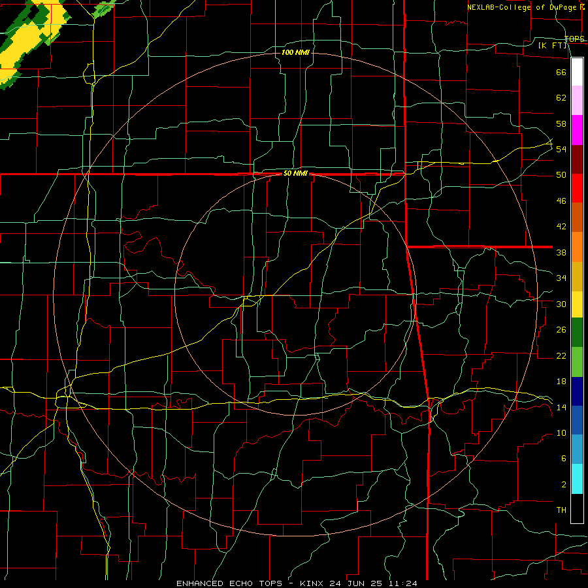588x588 pixels.
Task: Click the "14" legend value
Action: [x=561, y=407]
